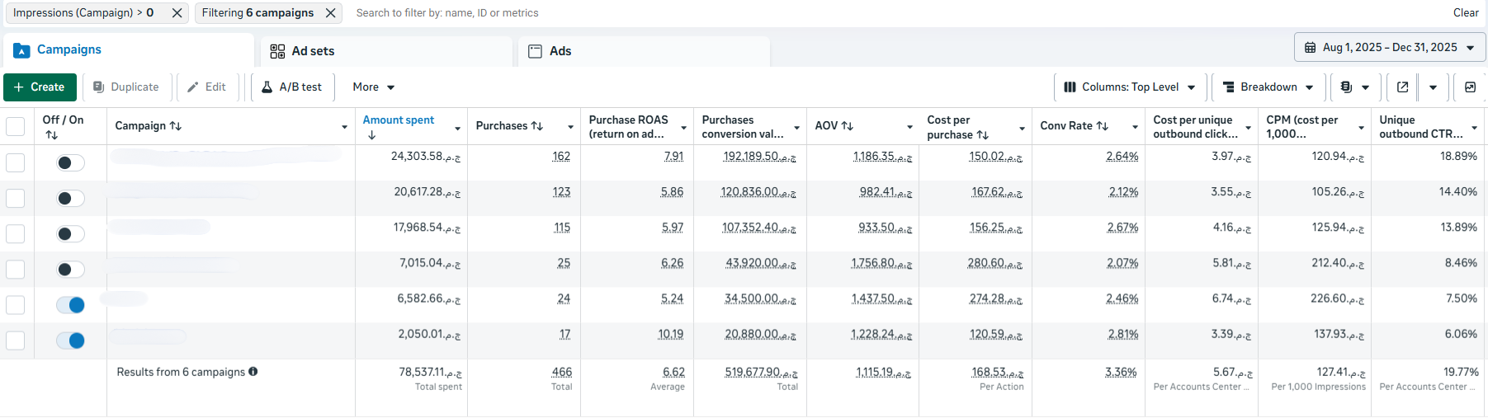Remove the Filtering 6 campaigns chip
The image size is (1488, 418).
click(x=331, y=13)
